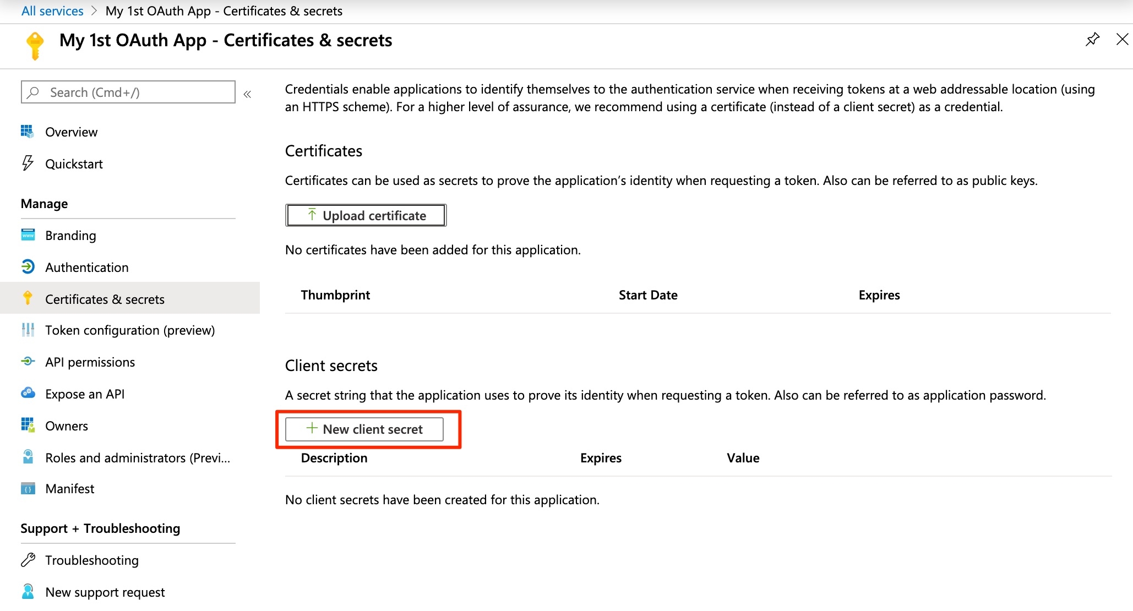Click the Overview grid icon
This screenshot has width=1133, height=611.
28,132
